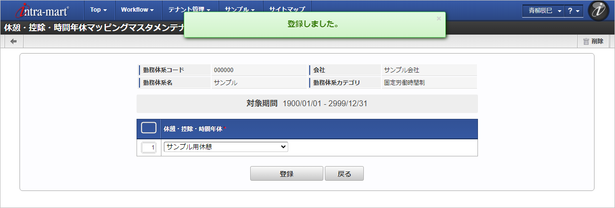This screenshot has width=615, height=208.
Task: Click the 登録しました success message banner
Action: 315,25
